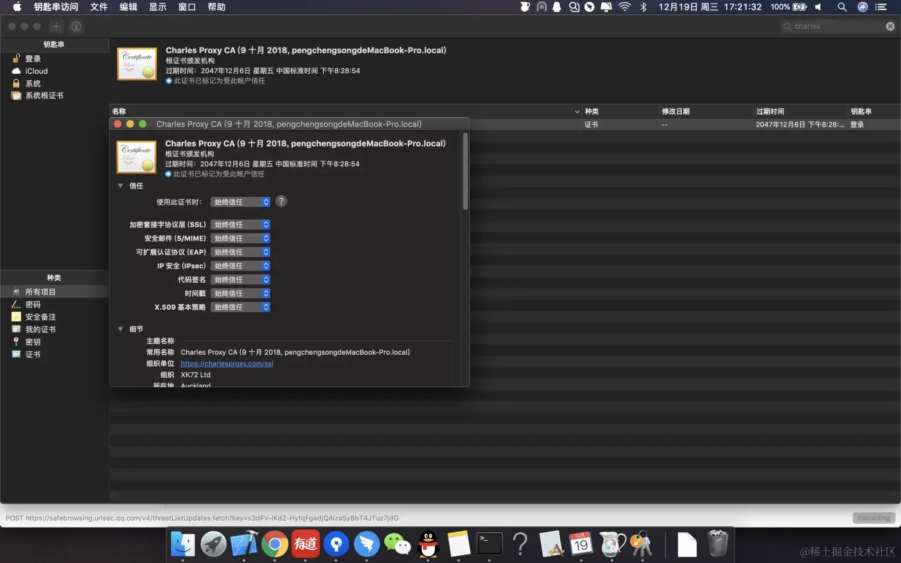Screen dimensions: 901x563
Task: Open the 时间戳 trust dropdown
Action: tap(240, 294)
